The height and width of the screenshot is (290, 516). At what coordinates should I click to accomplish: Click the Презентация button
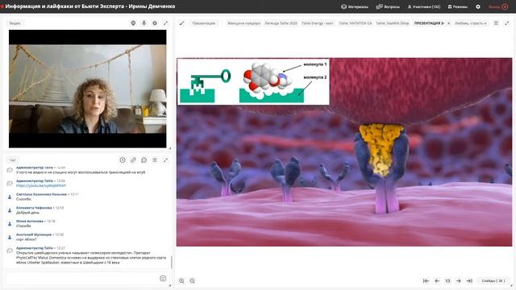pos(204,23)
